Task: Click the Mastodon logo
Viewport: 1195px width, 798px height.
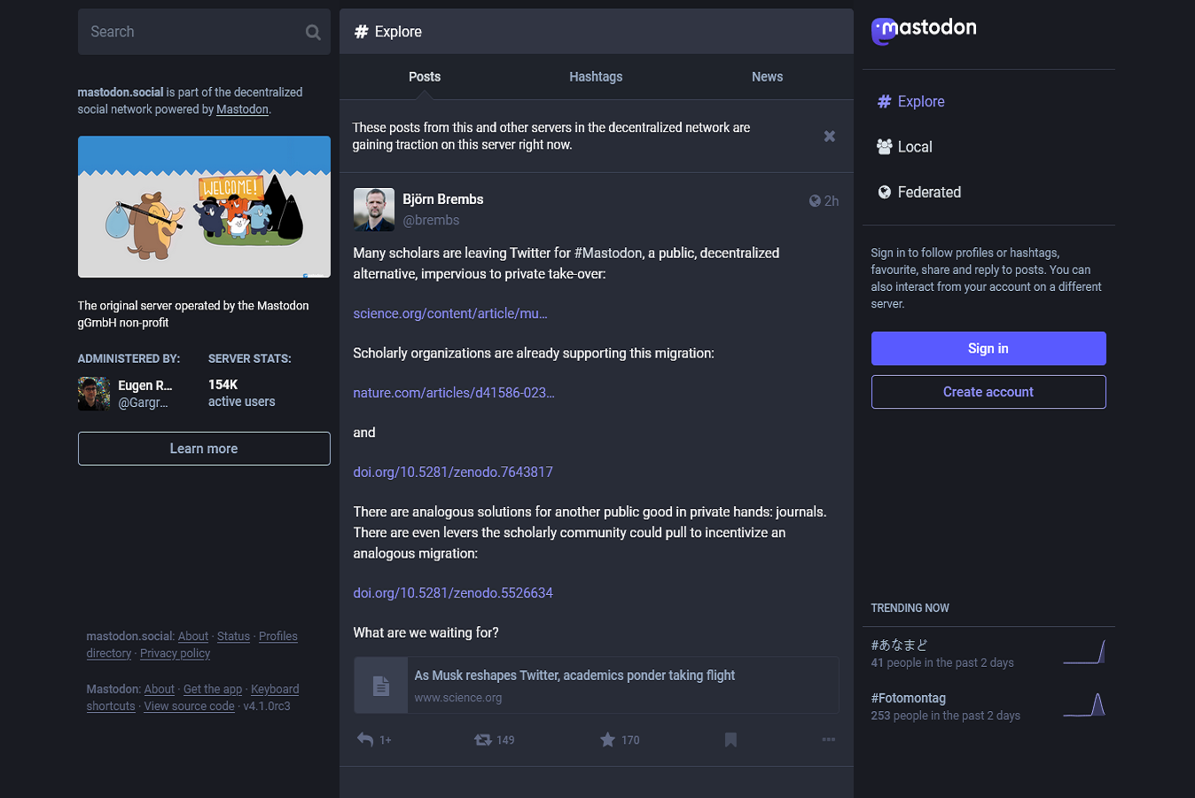Action: (924, 30)
